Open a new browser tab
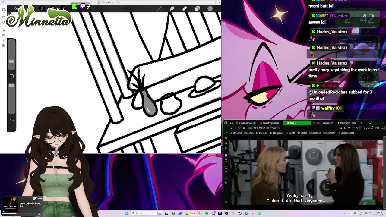 [x=361, y=123]
